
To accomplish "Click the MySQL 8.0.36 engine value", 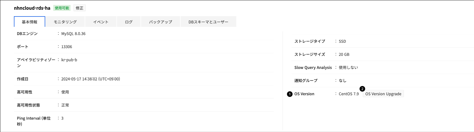I will tap(73, 34).
